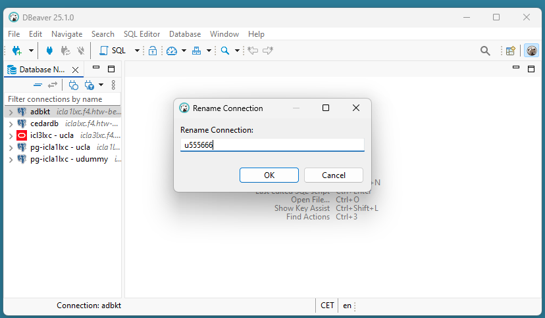The image size is (545, 318).
Task: Expand the dashboard icon dropdown arrow
Action: coord(184,51)
